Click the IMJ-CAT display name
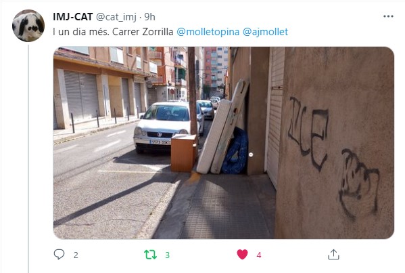The image size is (405, 273). 72,17
